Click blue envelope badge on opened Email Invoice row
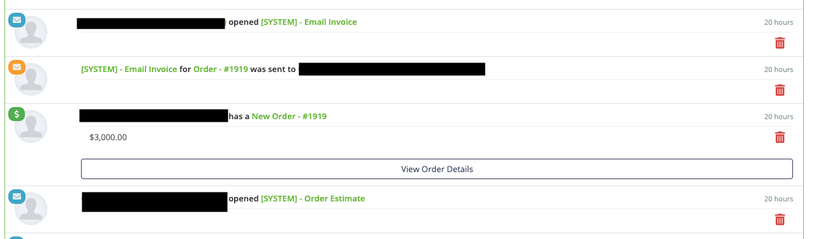 (17, 20)
